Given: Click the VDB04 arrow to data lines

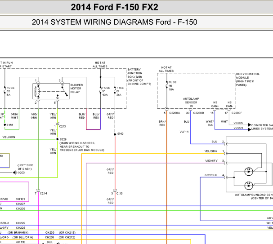Looking at the screenshot, I should (249, 129).
